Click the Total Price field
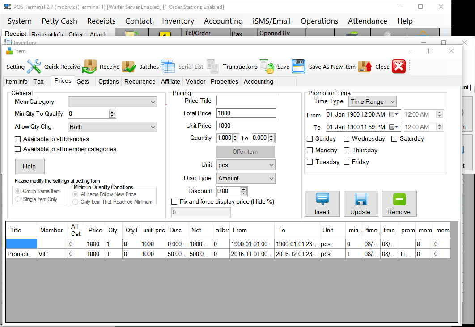475x327 pixels. pyautogui.click(x=246, y=113)
